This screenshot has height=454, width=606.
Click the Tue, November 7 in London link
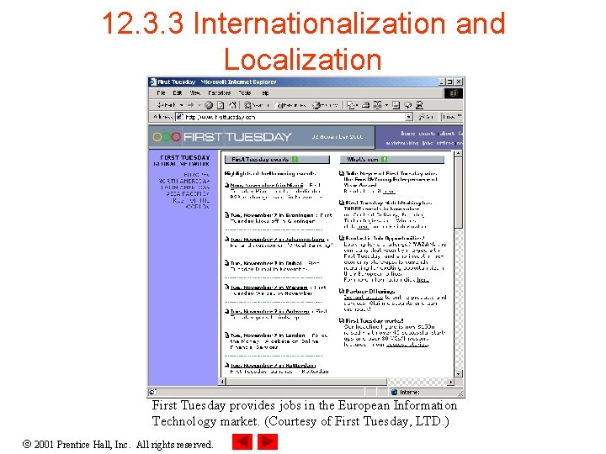[268, 335]
